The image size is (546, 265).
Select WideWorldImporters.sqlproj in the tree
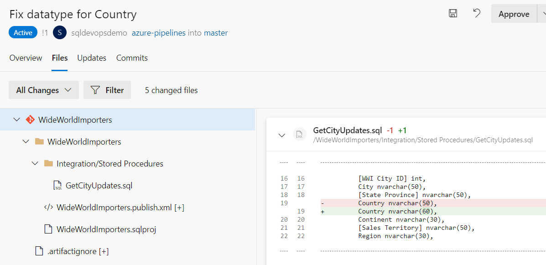point(106,229)
